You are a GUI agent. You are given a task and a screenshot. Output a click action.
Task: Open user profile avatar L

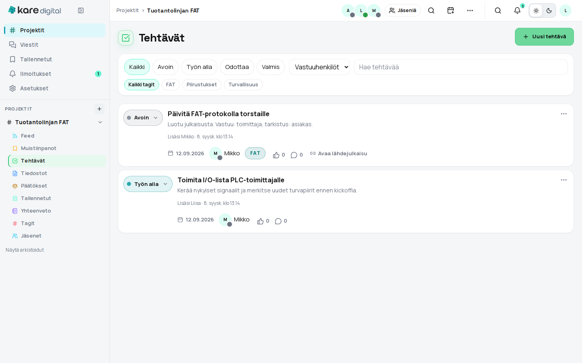pos(565,10)
